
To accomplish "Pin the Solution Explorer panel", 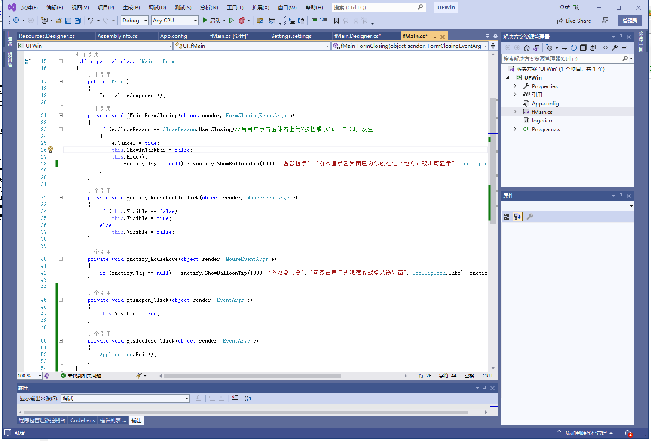I will tap(621, 37).
